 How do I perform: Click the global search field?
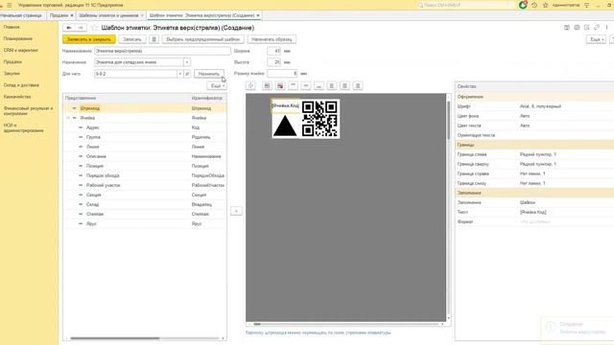point(465,5)
